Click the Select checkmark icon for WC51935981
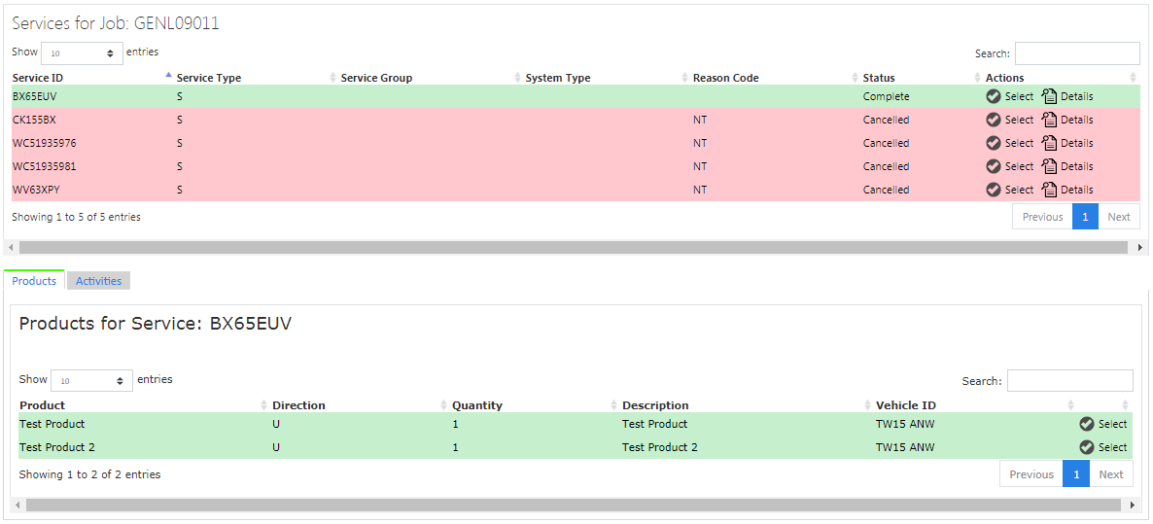 click(x=993, y=166)
